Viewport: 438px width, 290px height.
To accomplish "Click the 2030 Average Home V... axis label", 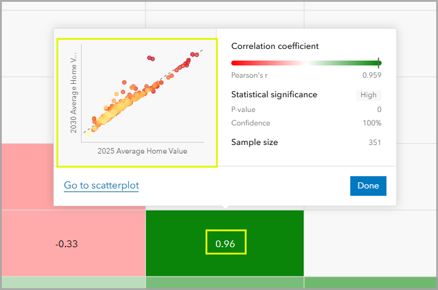I will (73, 93).
